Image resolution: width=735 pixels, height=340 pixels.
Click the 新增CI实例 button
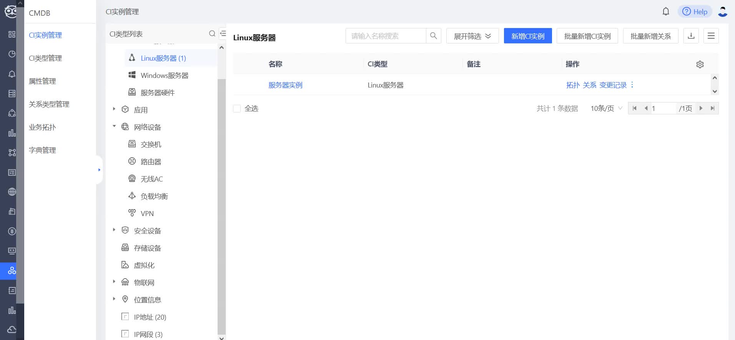coord(527,36)
